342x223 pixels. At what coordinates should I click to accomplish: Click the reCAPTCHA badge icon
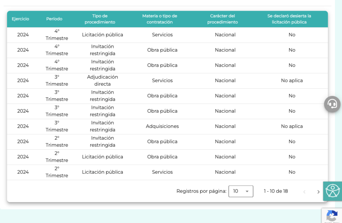(x=332, y=215)
